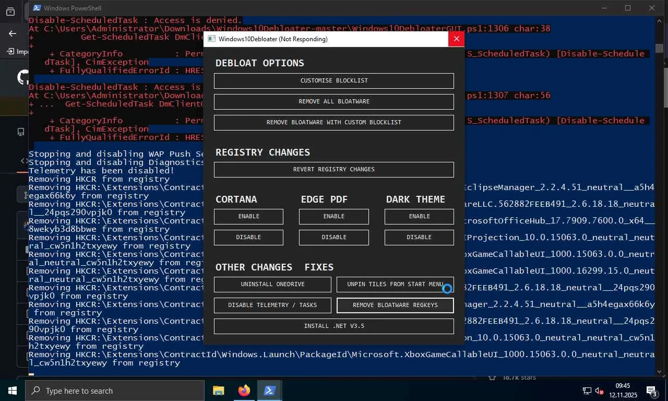This screenshot has height=401, width=668.
Task: Click the PowerShell scrollbar down arrow
Action: [659, 371]
